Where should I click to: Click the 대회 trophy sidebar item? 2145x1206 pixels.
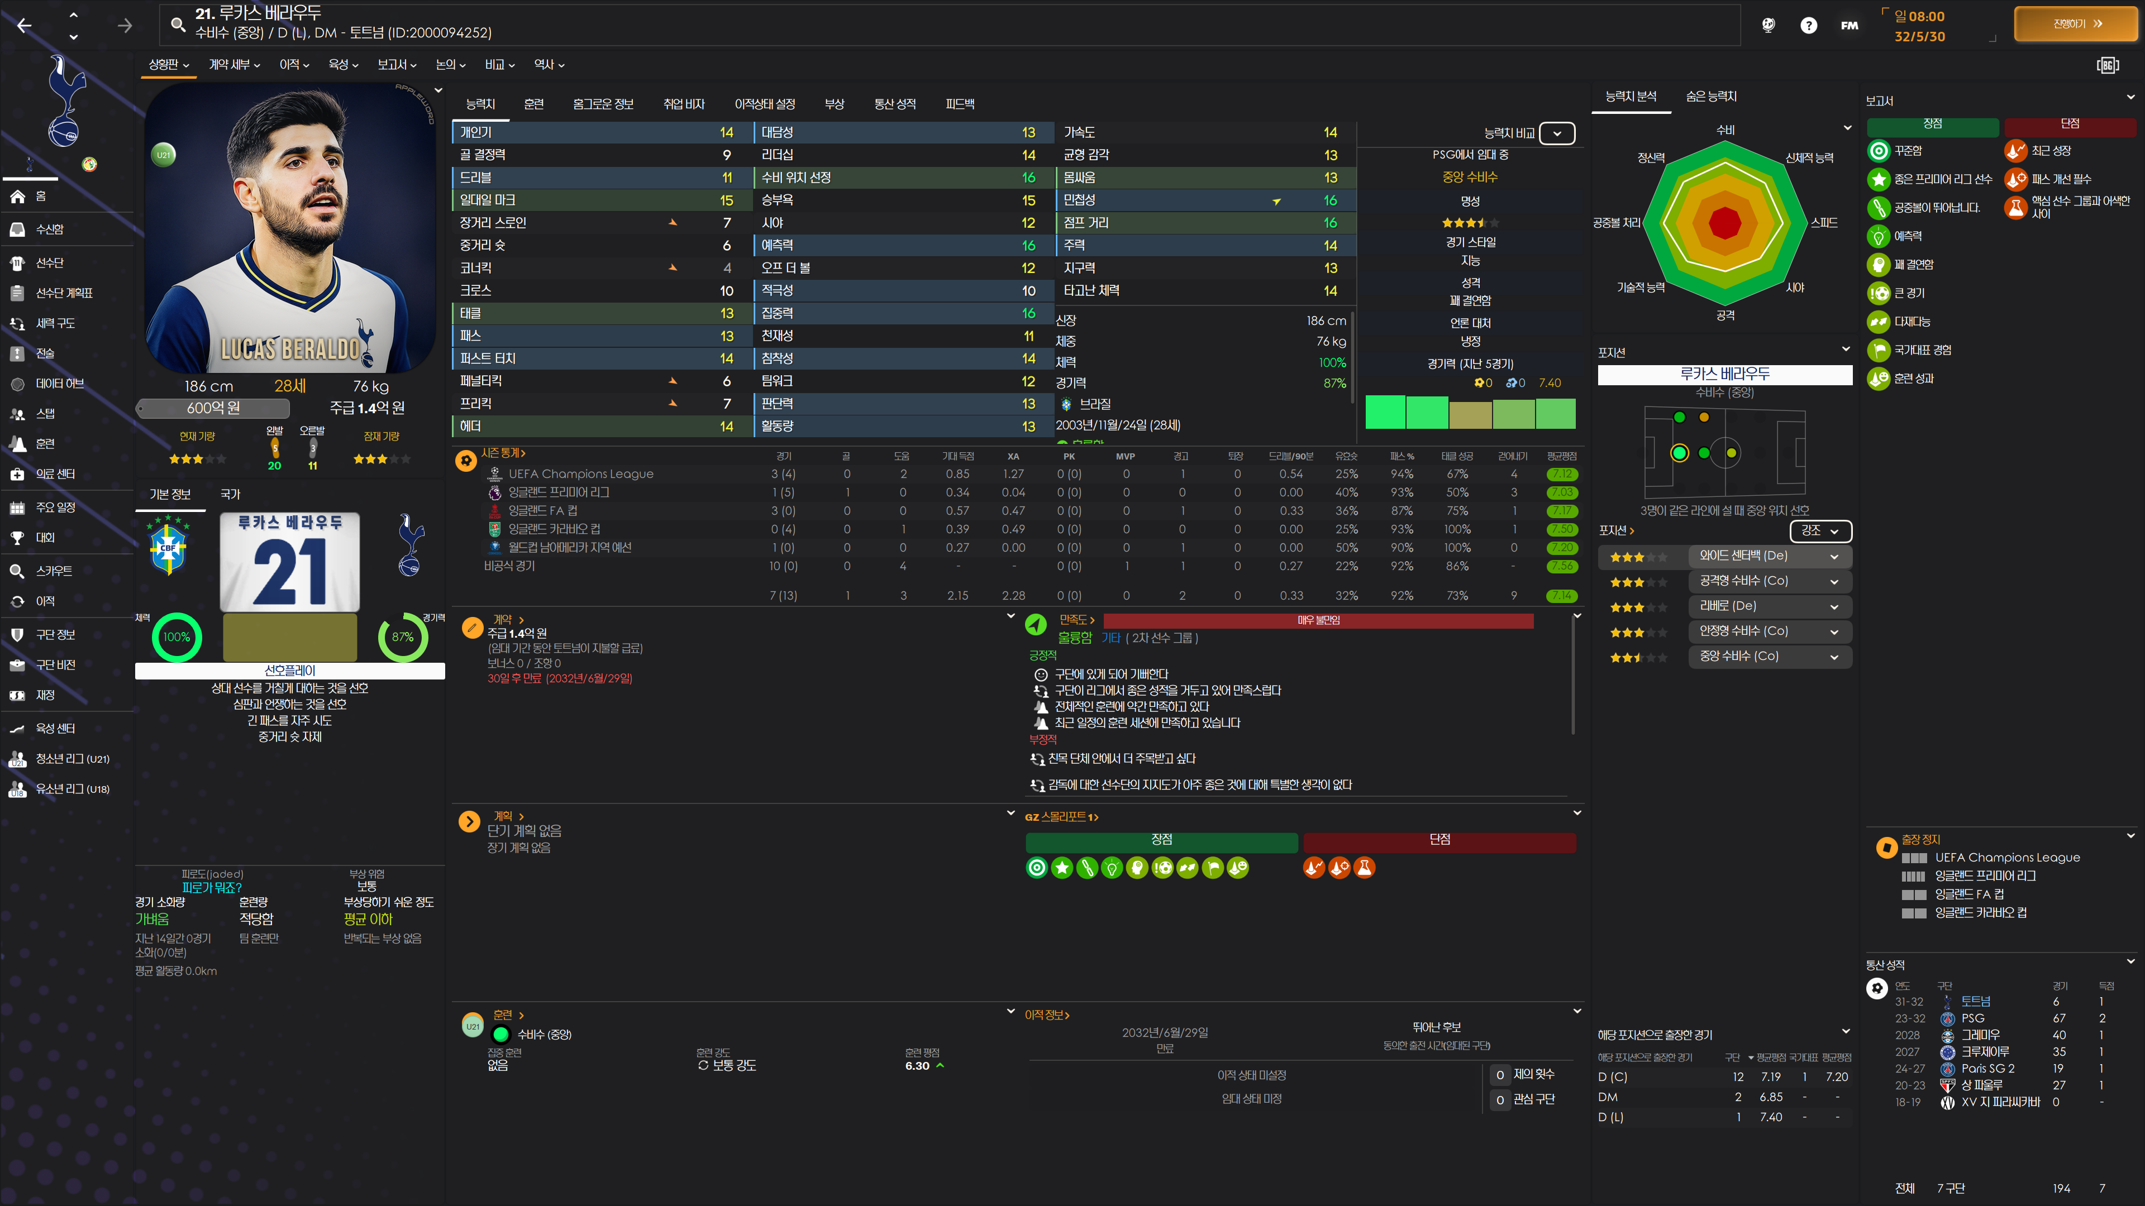coord(45,538)
